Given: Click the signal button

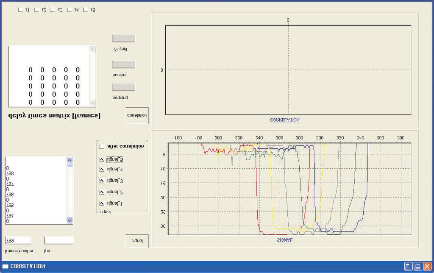Looking at the screenshot, I should (137, 241).
